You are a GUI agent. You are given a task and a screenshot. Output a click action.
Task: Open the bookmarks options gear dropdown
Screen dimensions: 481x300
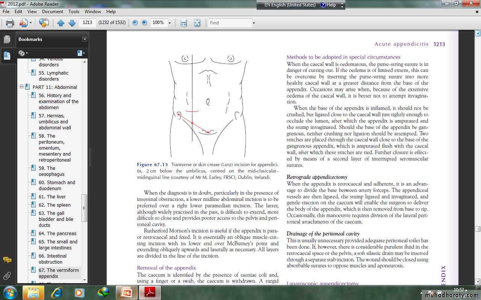(23, 53)
